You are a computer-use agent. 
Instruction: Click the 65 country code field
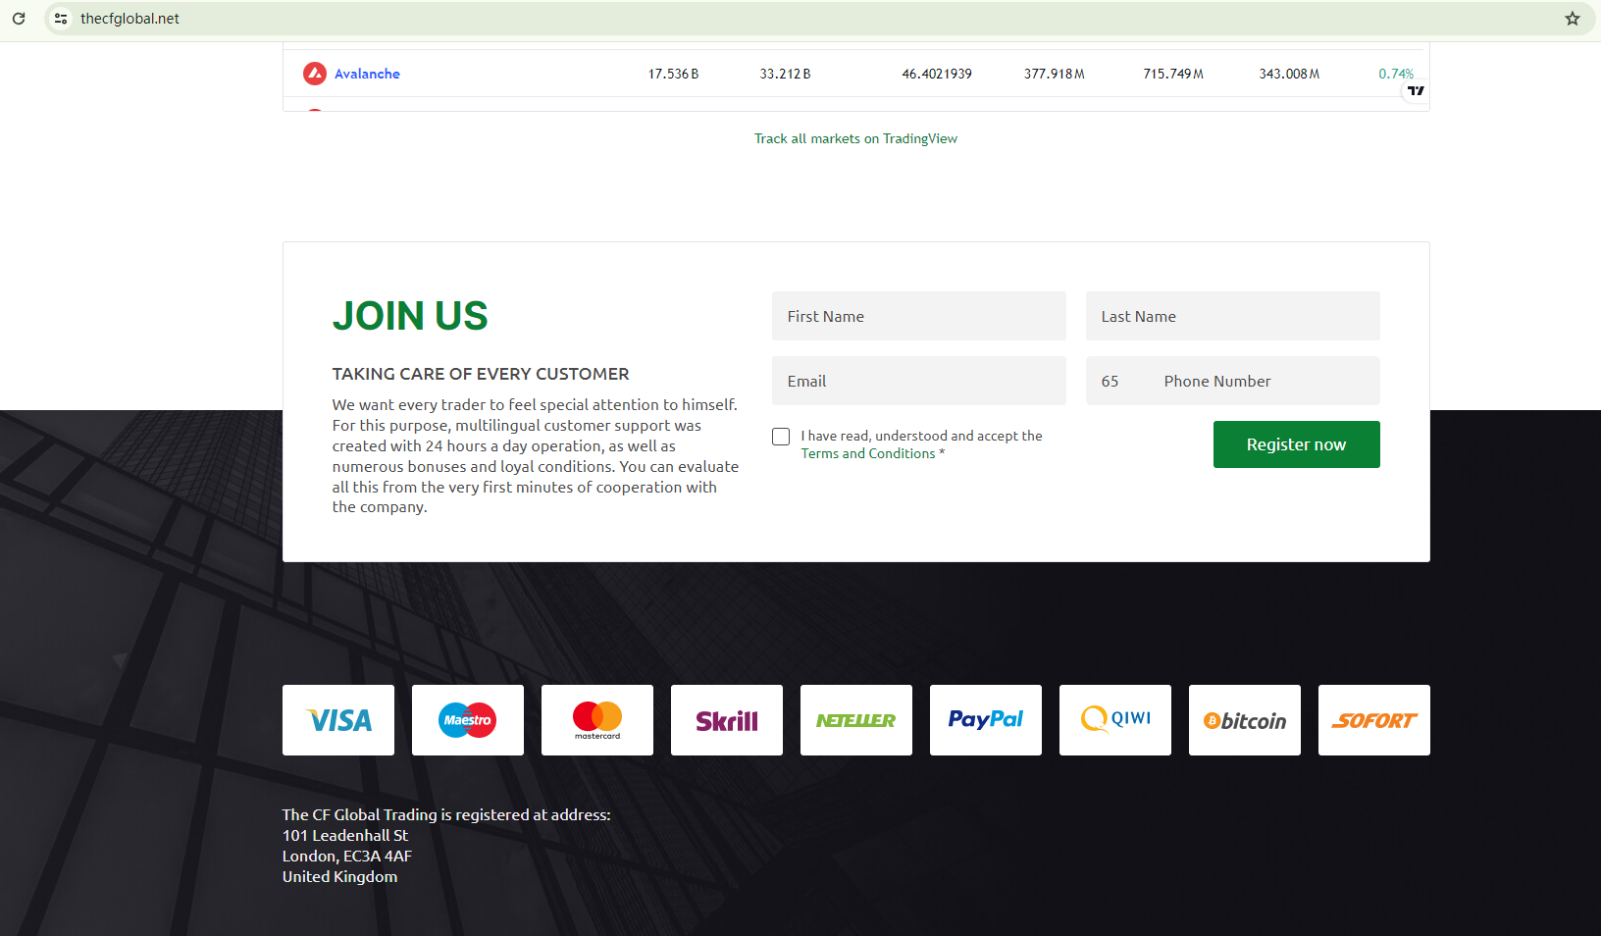click(x=1117, y=381)
